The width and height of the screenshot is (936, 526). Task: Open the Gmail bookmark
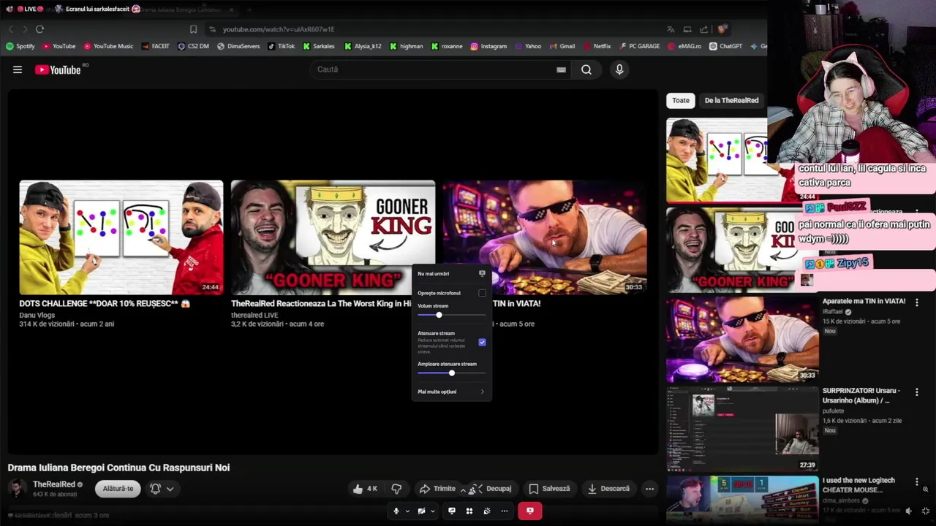562,46
